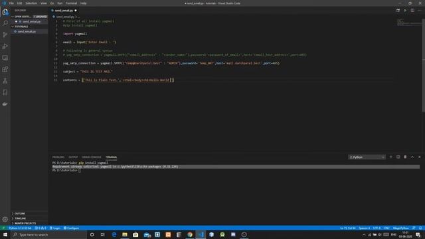Viewport: 425px width, 239px height.
Task: Kill the terminal with the trash icon
Action: [x=405, y=157]
